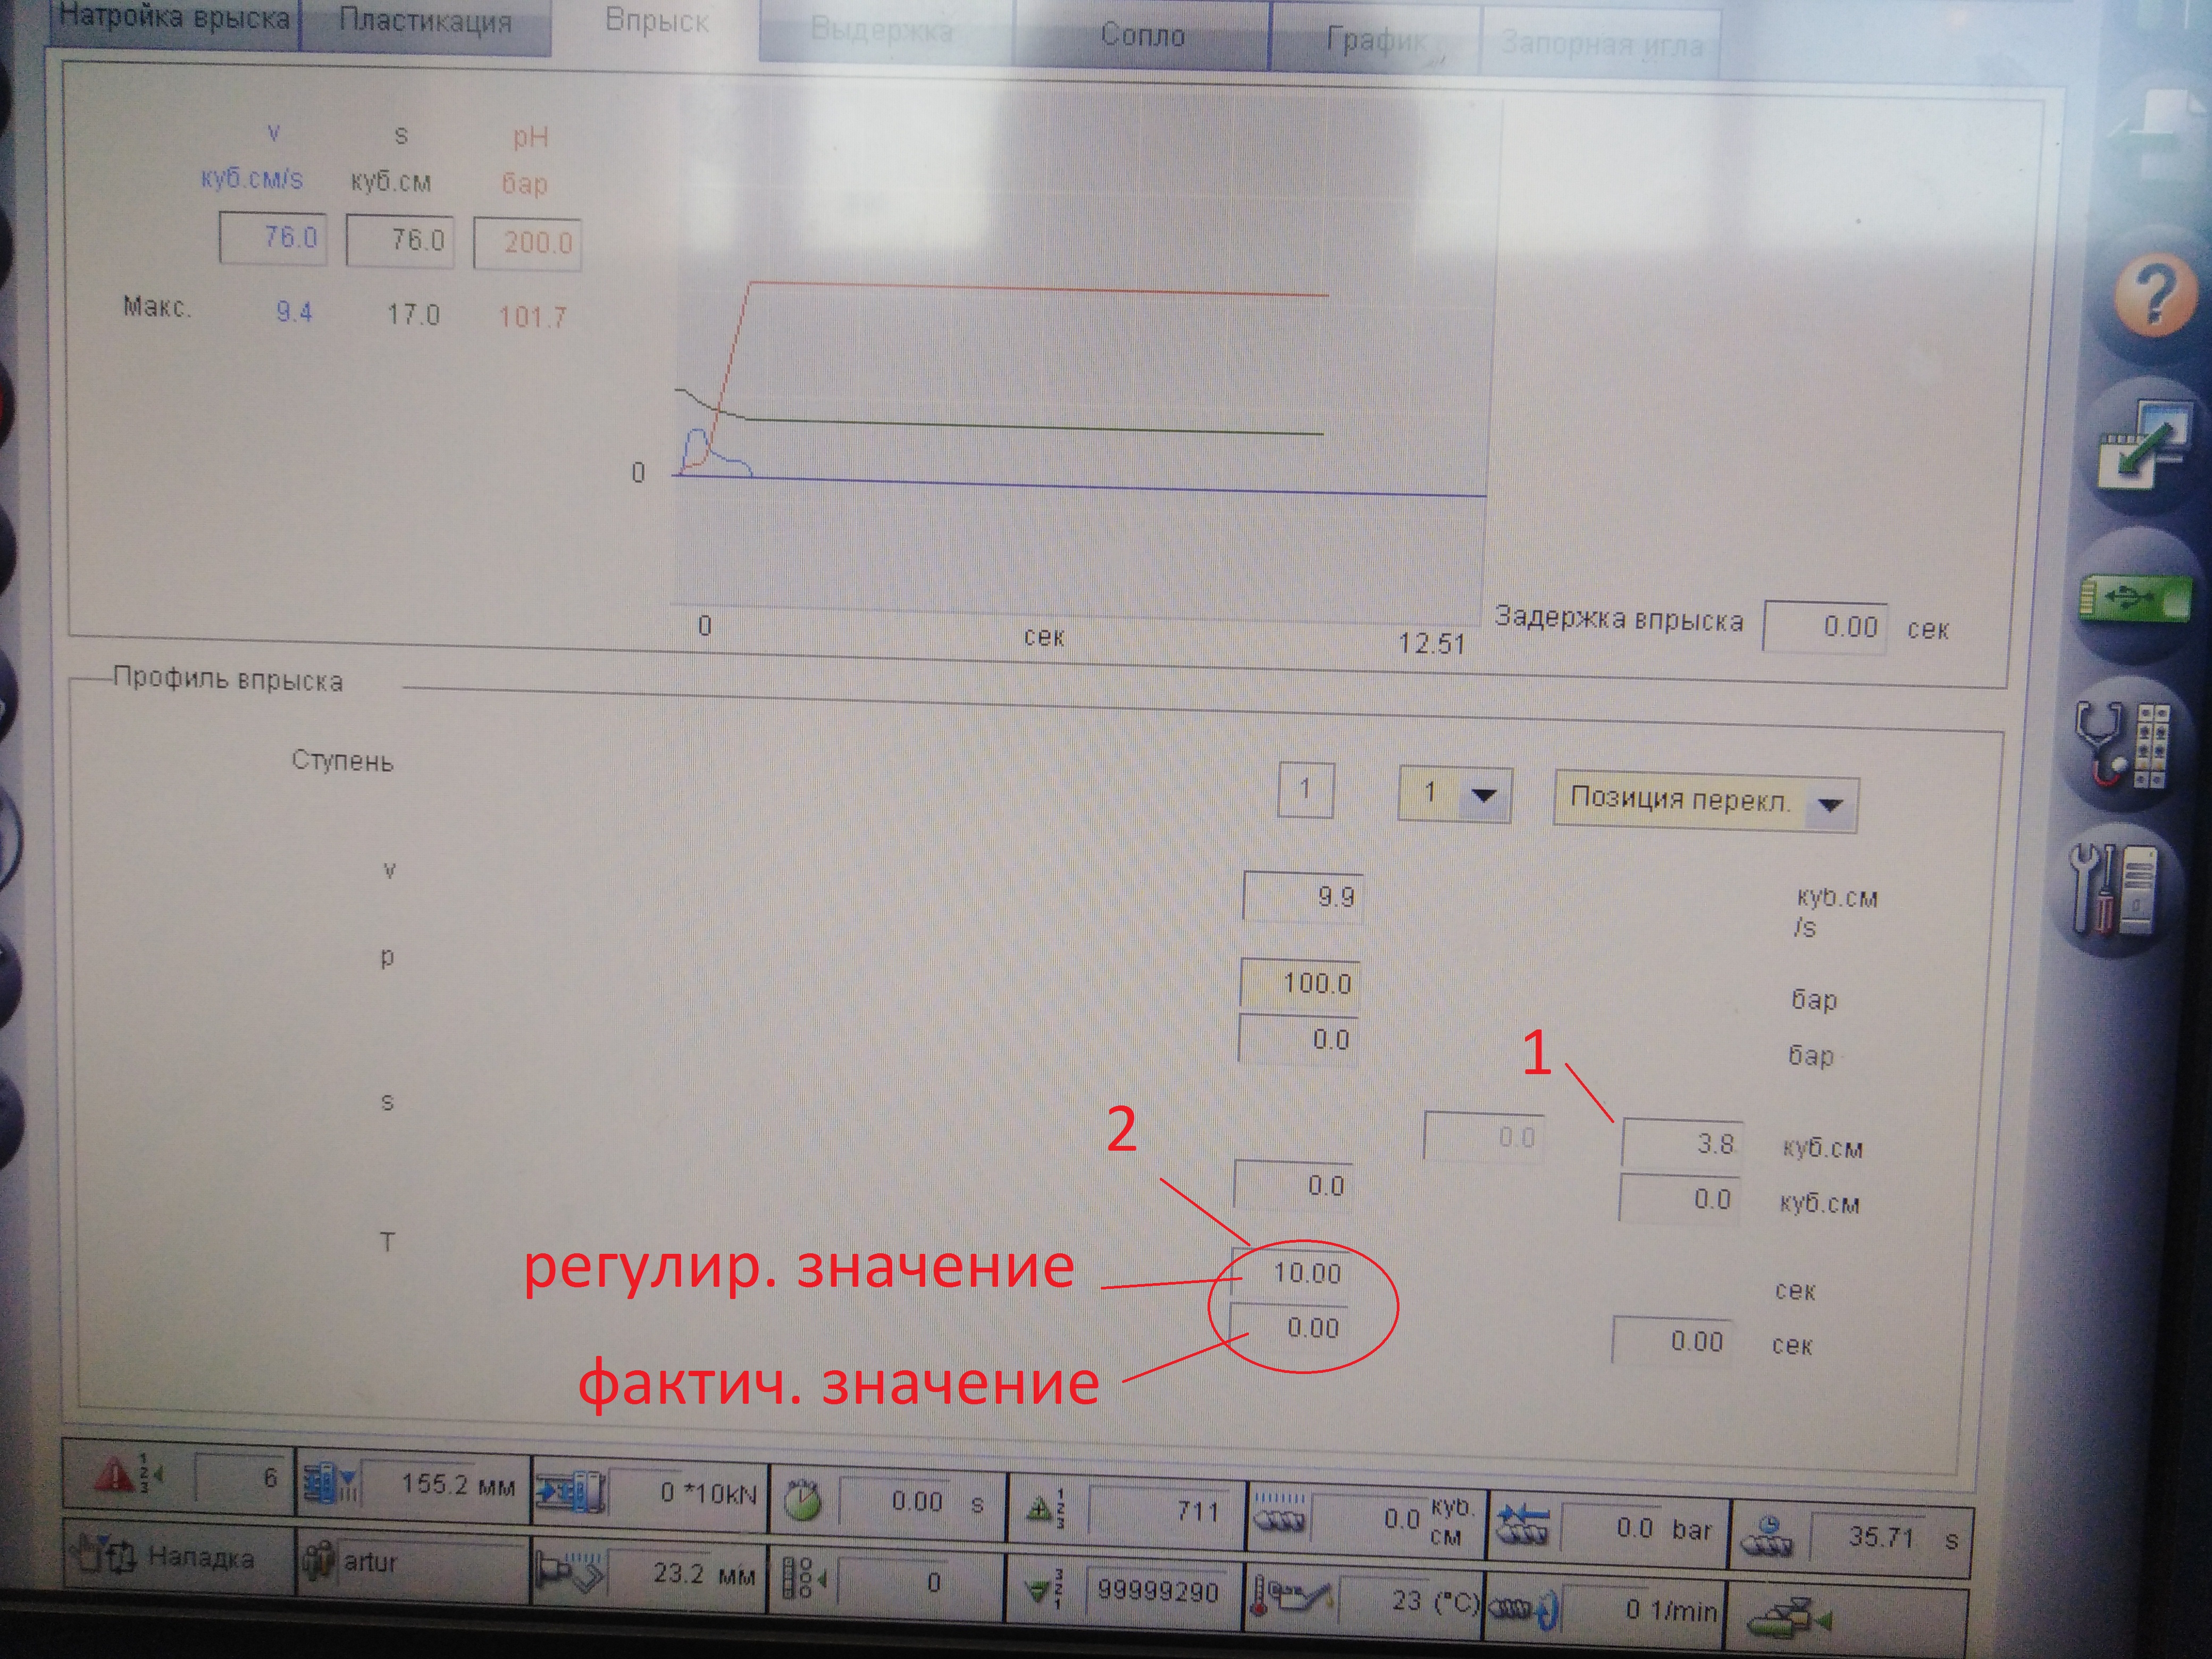This screenshot has width=2212, height=1659.
Task: Open the step number 1 dropdown
Action: 1484,795
